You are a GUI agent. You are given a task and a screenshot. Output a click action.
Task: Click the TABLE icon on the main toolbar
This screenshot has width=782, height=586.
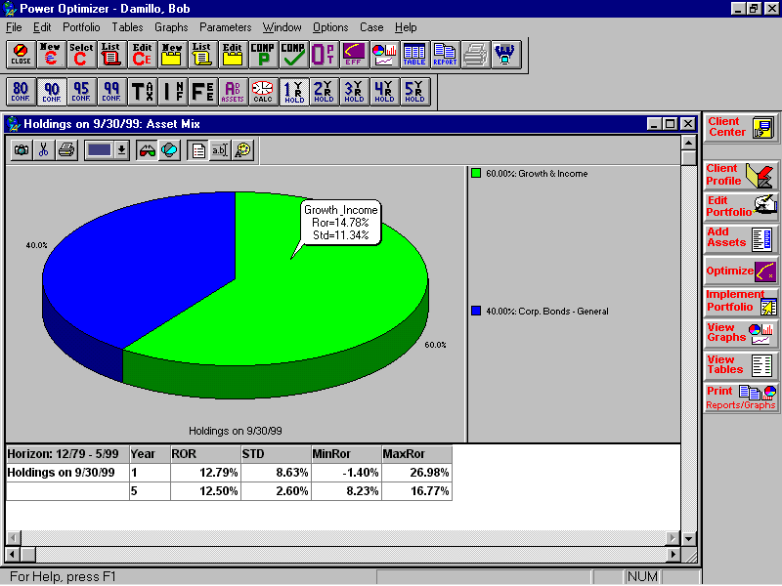click(413, 55)
